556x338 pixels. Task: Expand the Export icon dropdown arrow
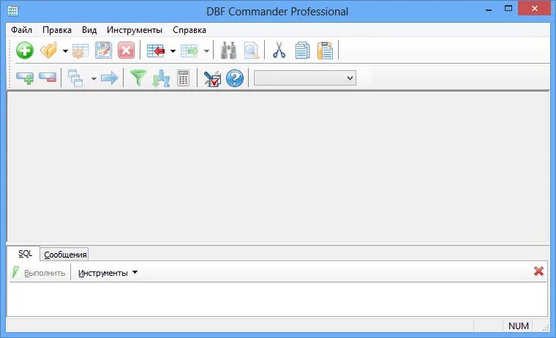(x=206, y=51)
